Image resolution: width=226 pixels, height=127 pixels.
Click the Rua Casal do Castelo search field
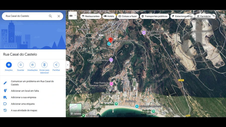[x=25, y=16]
